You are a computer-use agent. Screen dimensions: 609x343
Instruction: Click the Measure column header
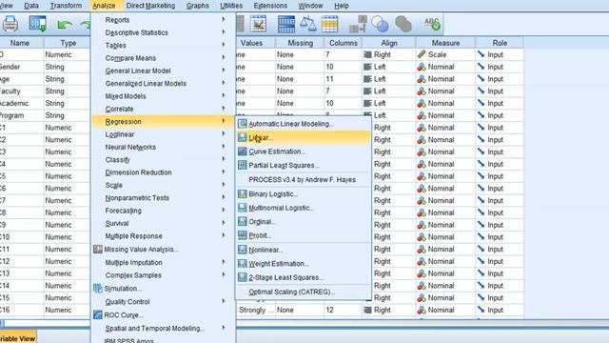tap(445, 43)
